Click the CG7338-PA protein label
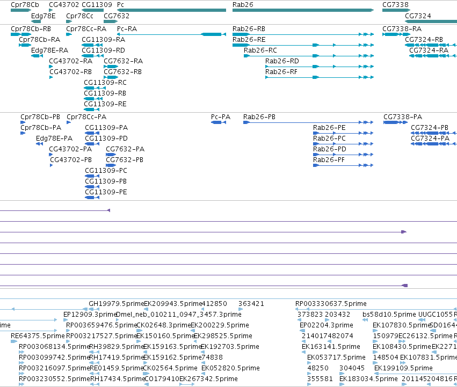457x387 pixels. tap(403, 117)
